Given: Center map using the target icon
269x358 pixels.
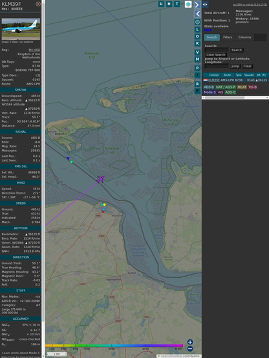Looking at the screenshot, I should 197,22.
